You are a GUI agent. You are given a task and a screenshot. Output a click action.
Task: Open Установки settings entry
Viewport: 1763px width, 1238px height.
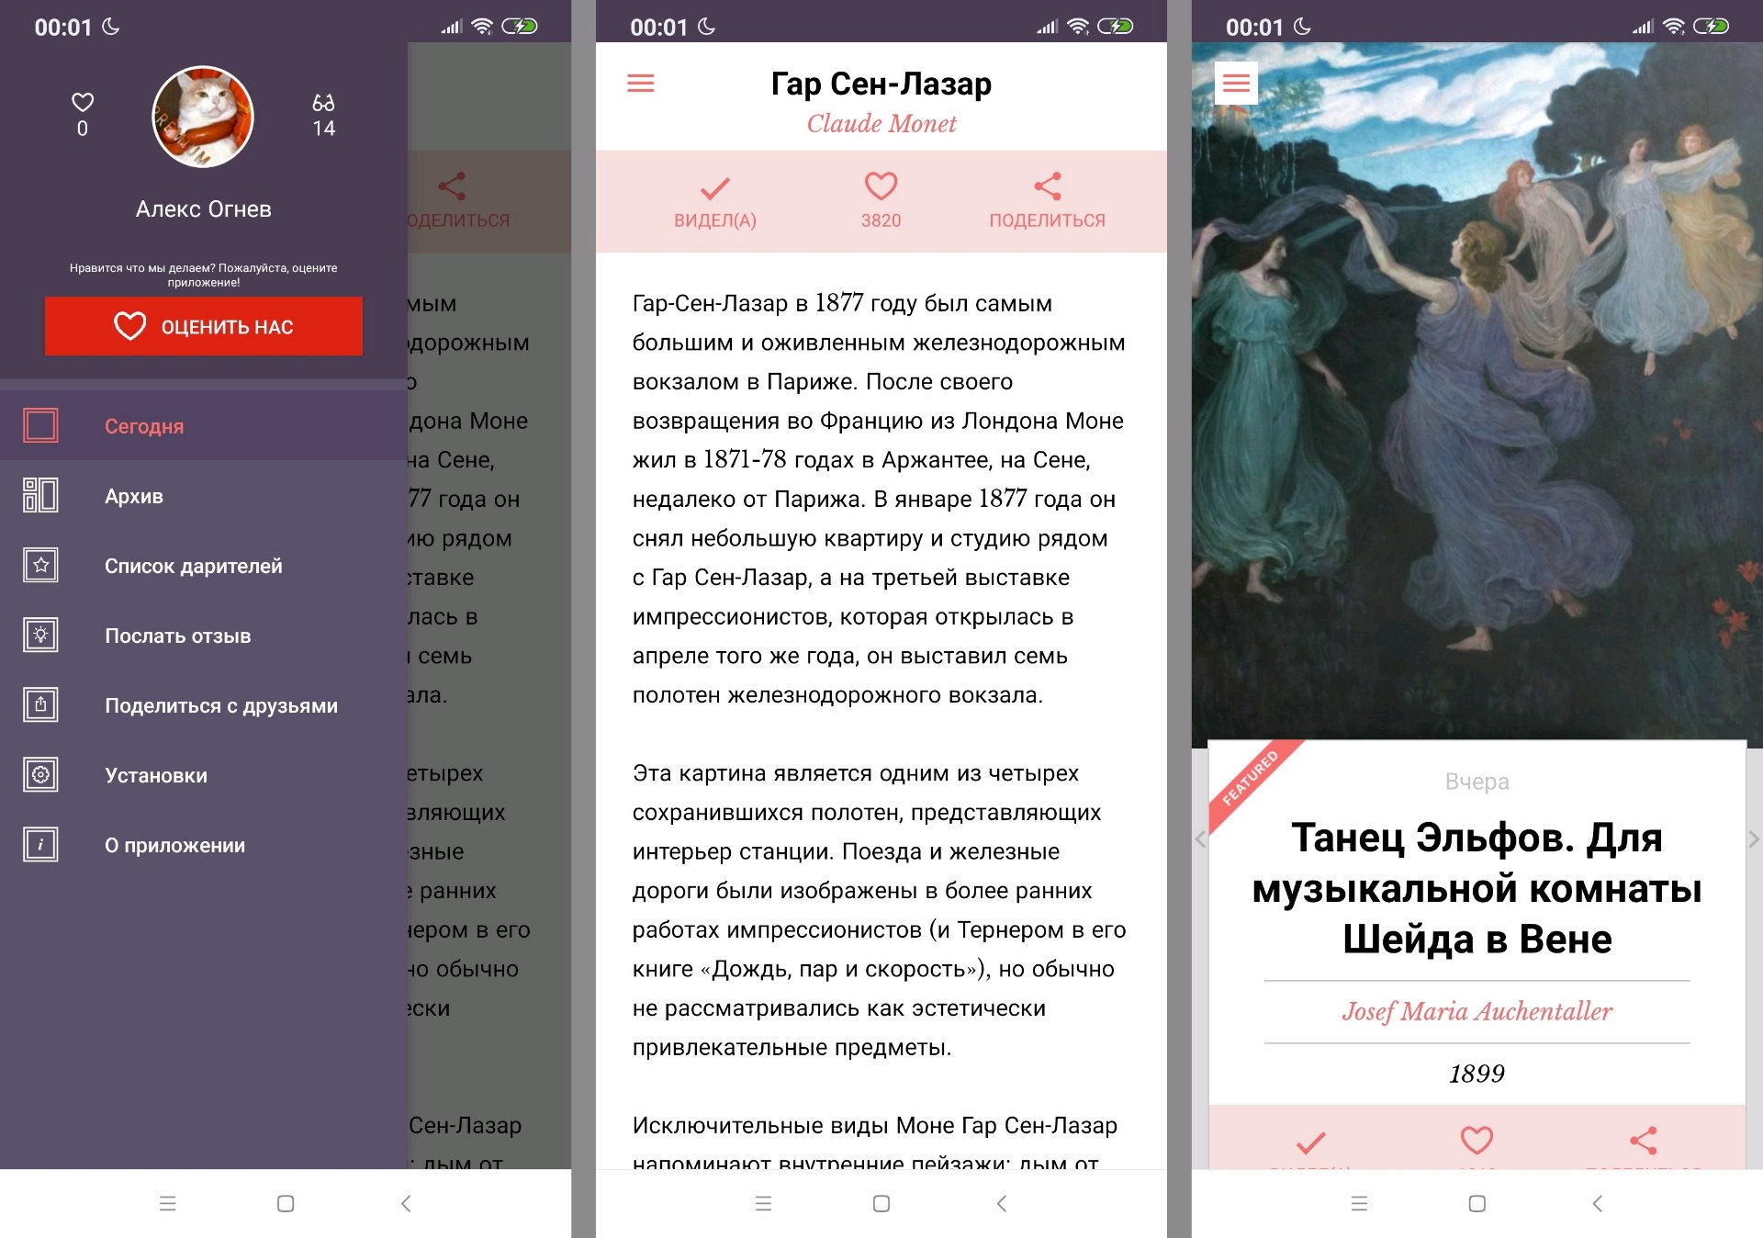pos(204,774)
